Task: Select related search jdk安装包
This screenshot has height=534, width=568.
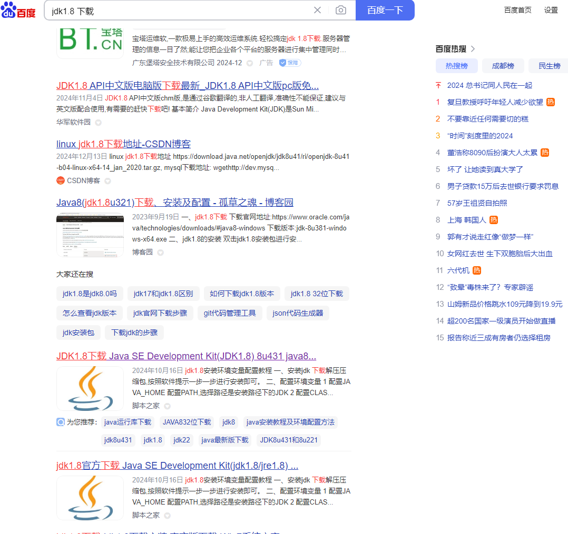Action: point(78,333)
